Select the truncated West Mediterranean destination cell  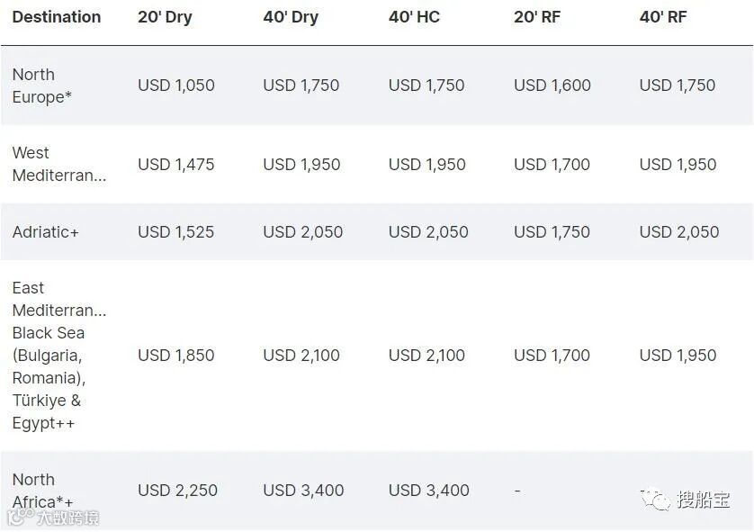(58, 164)
